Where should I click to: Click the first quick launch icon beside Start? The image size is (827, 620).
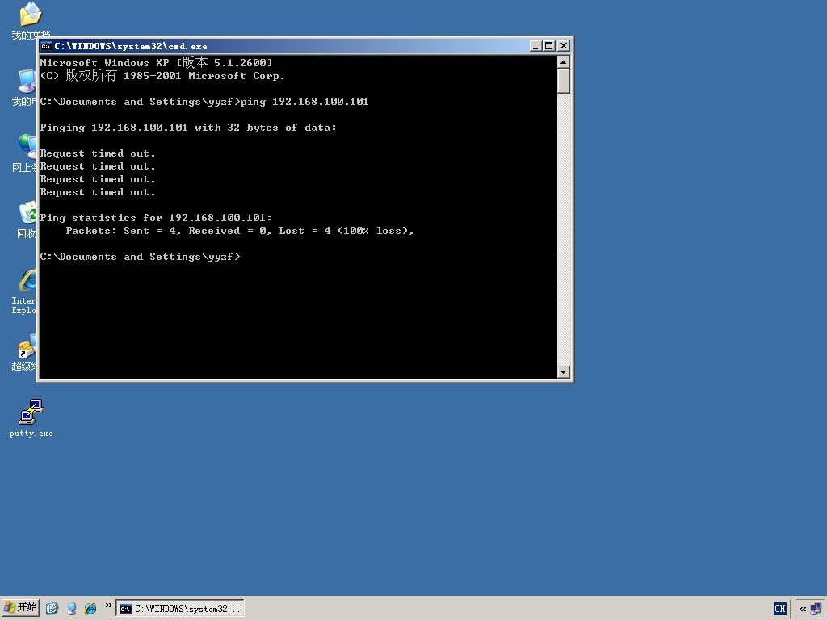(52, 609)
